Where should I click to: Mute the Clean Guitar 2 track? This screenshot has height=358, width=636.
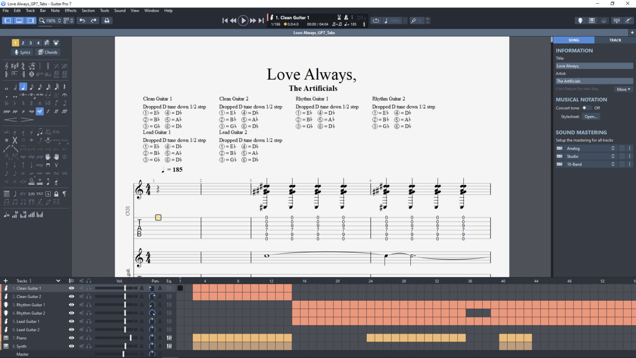[x=82, y=296]
